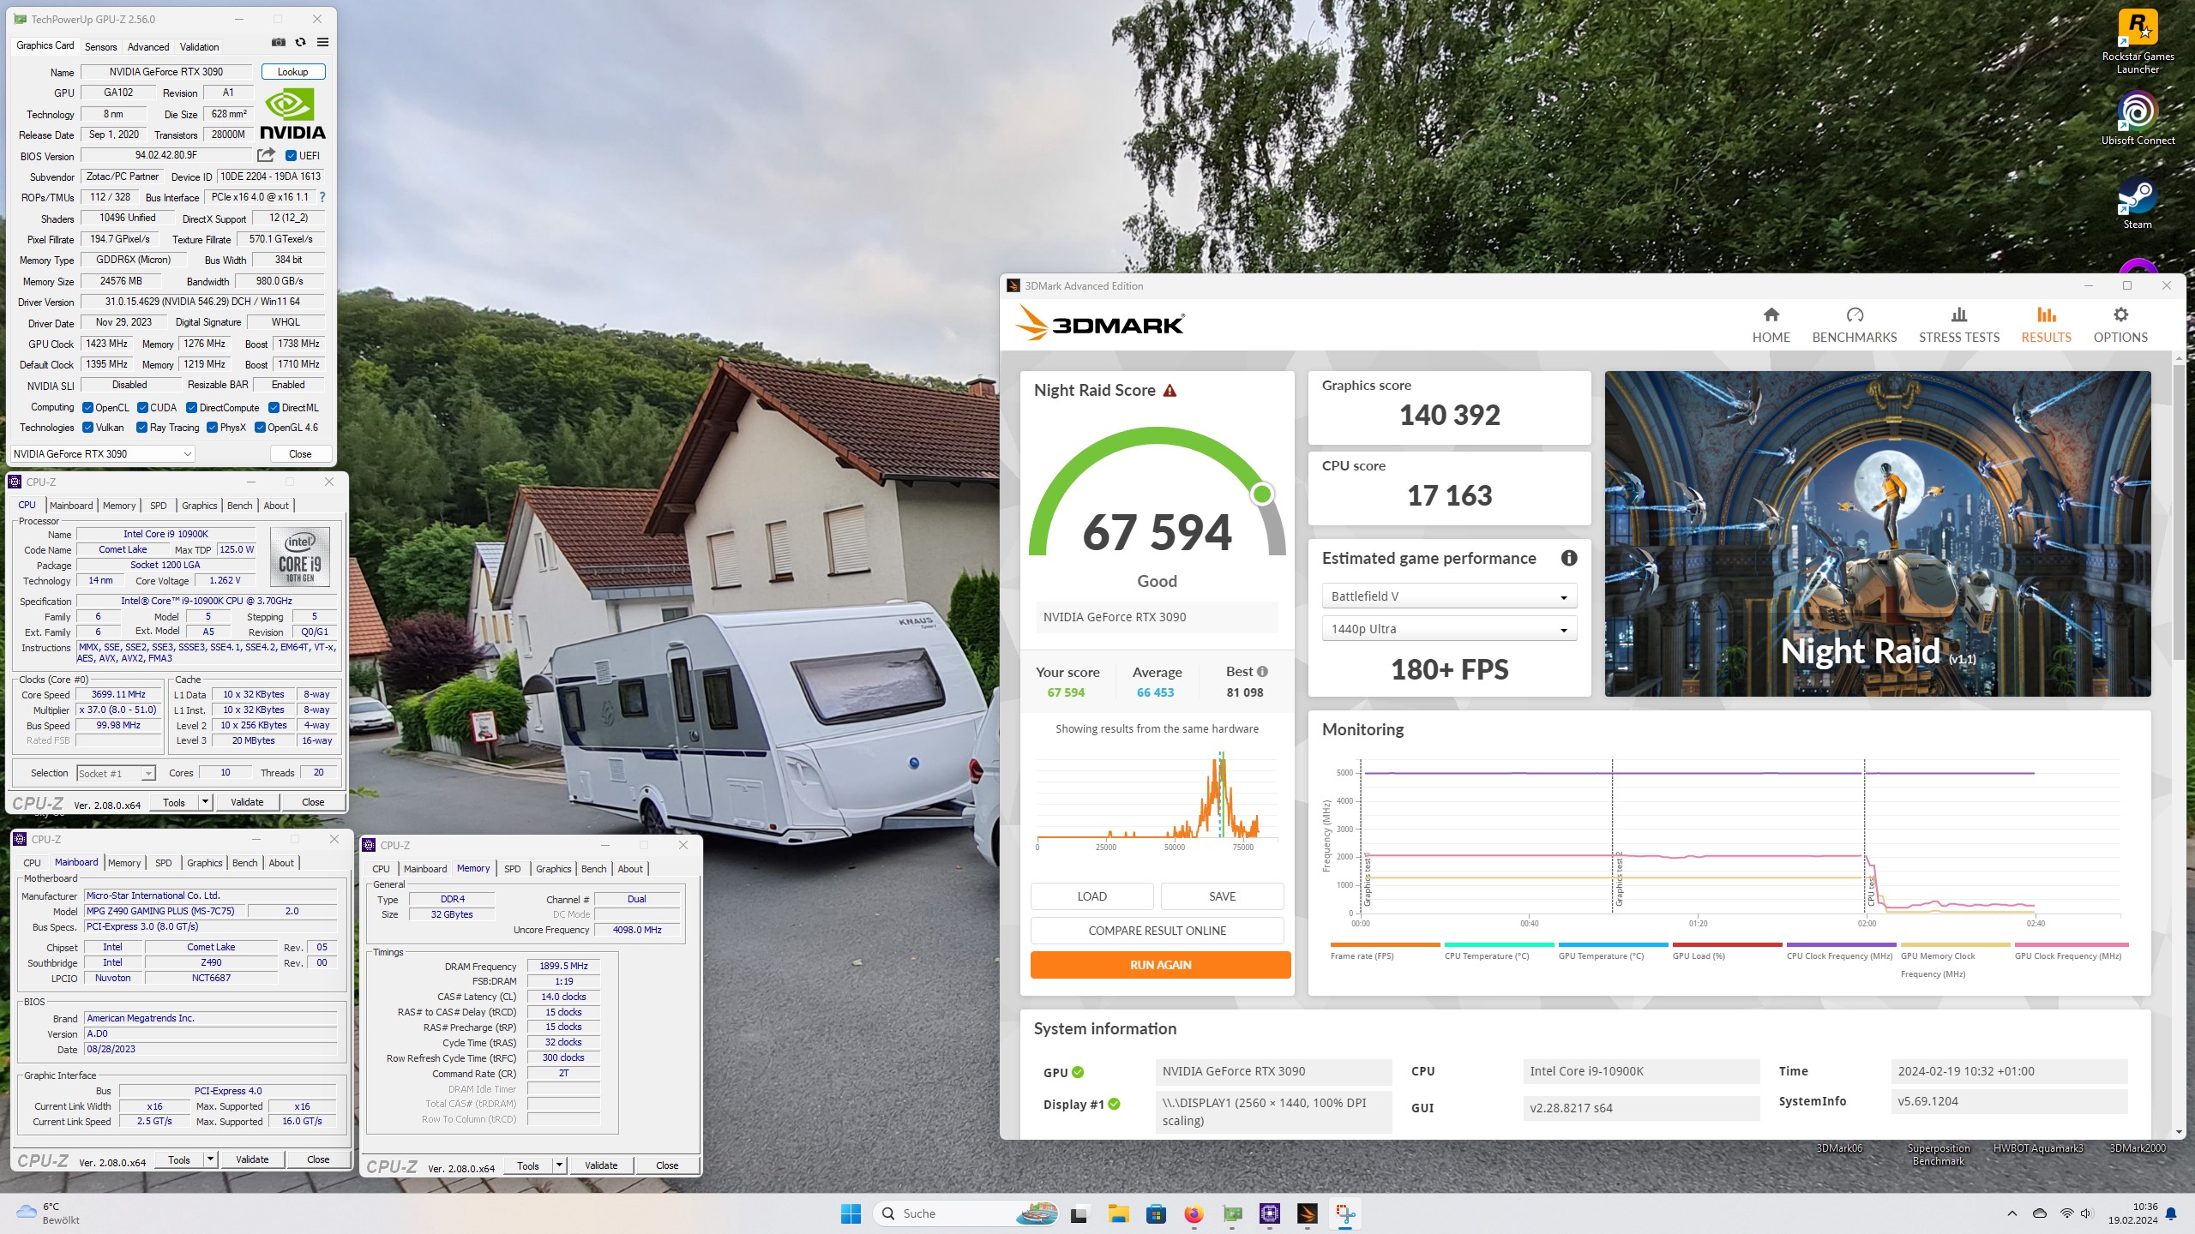Open the 1440p Ultra resolution dropdown

pyautogui.click(x=1449, y=629)
